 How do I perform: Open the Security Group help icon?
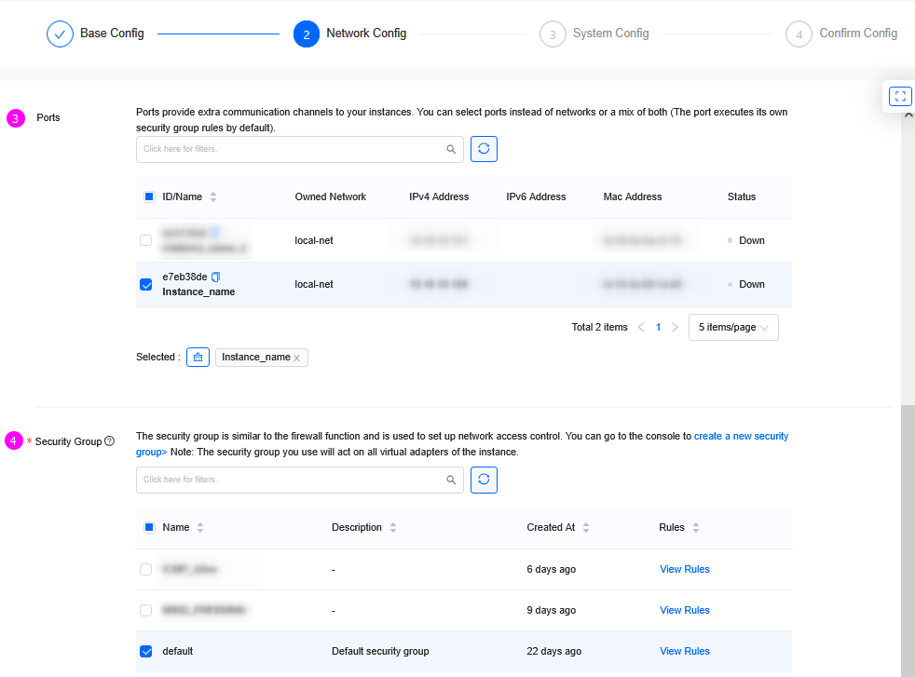coord(109,440)
